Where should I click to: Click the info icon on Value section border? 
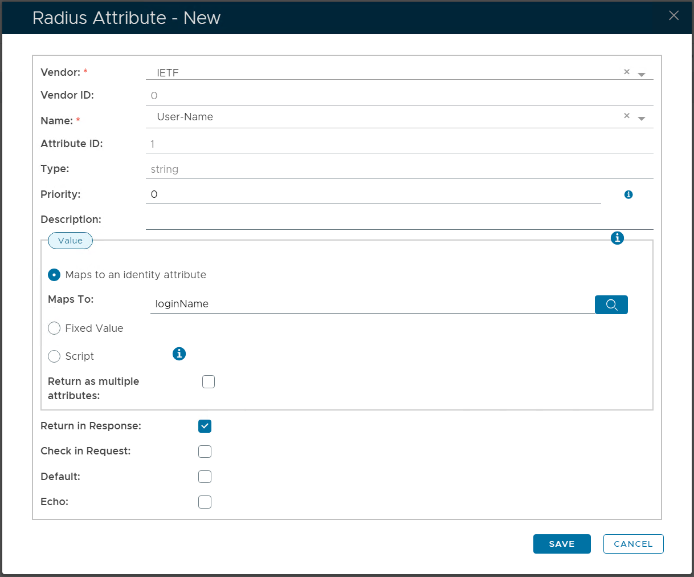[x=617, y=238]
